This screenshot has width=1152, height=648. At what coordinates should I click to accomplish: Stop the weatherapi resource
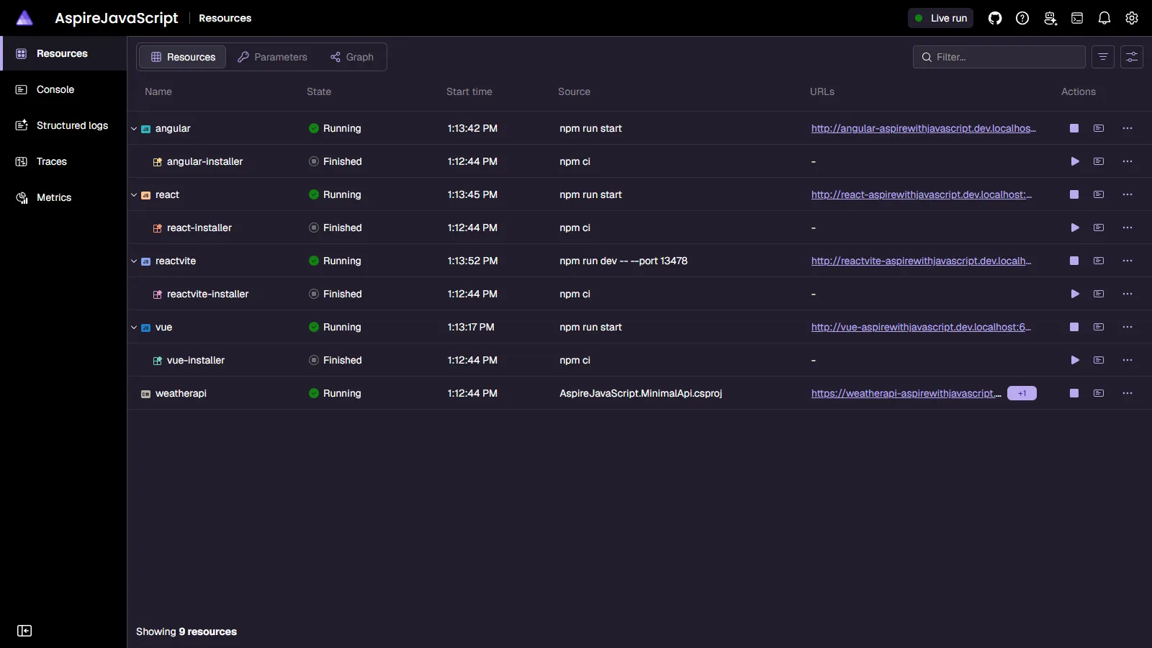click(x=1074, y=393)
